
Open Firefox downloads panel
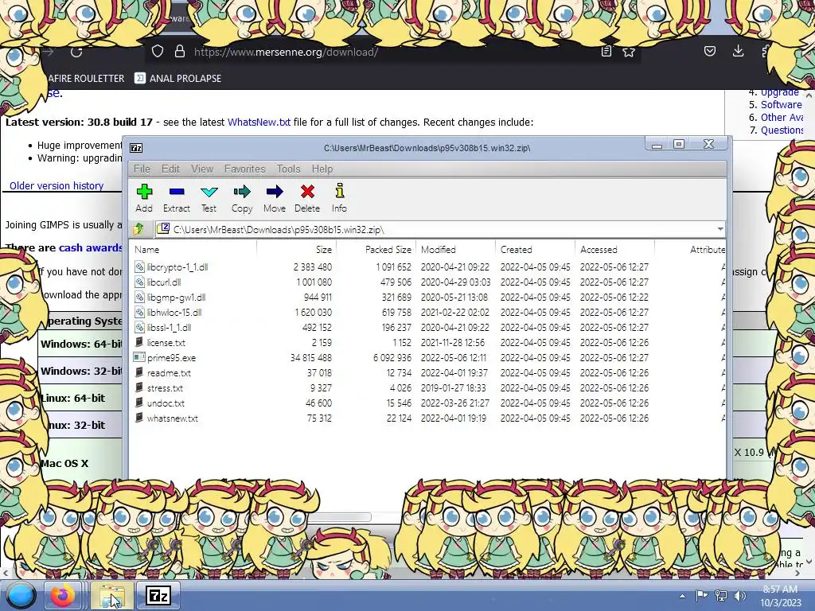pyautogui.click(x=738, y=51)
